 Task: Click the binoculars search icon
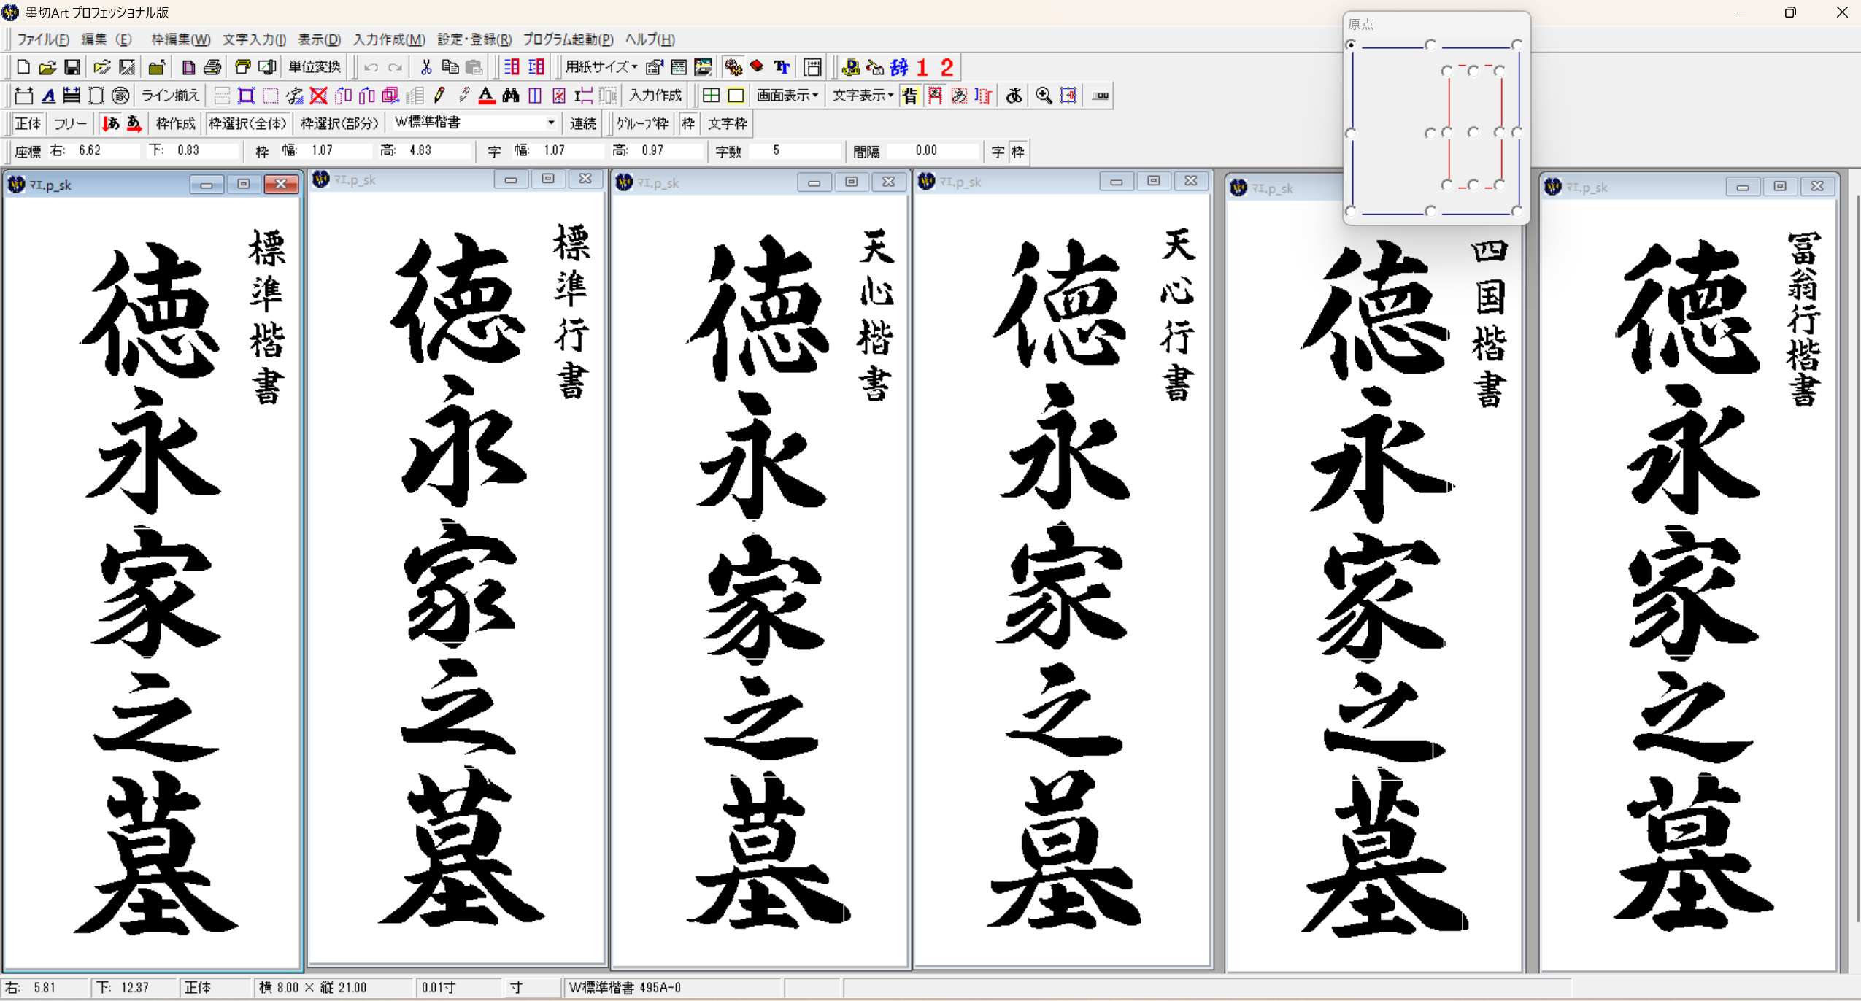[510, 96]
